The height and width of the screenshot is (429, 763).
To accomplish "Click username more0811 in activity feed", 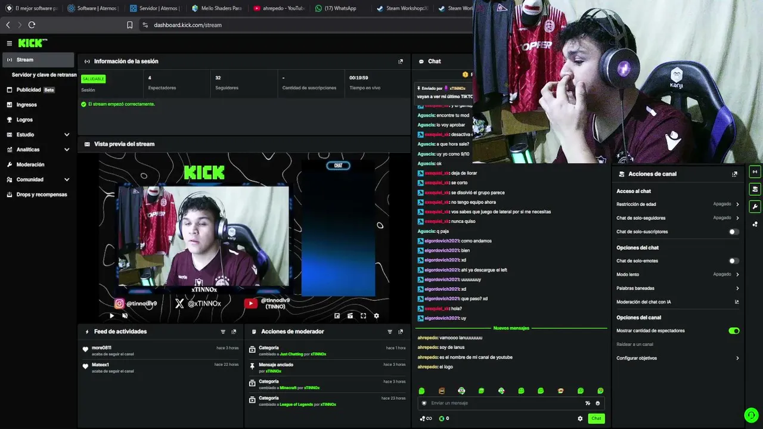I will pyautogui.click(x=101, y=348).
